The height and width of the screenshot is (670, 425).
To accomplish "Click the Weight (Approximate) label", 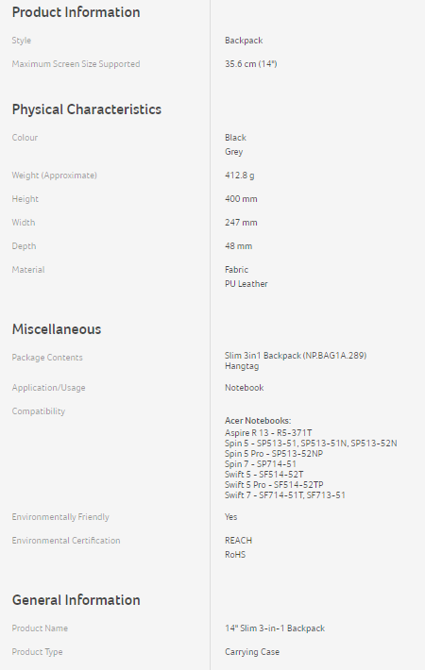I will point(54,176).
